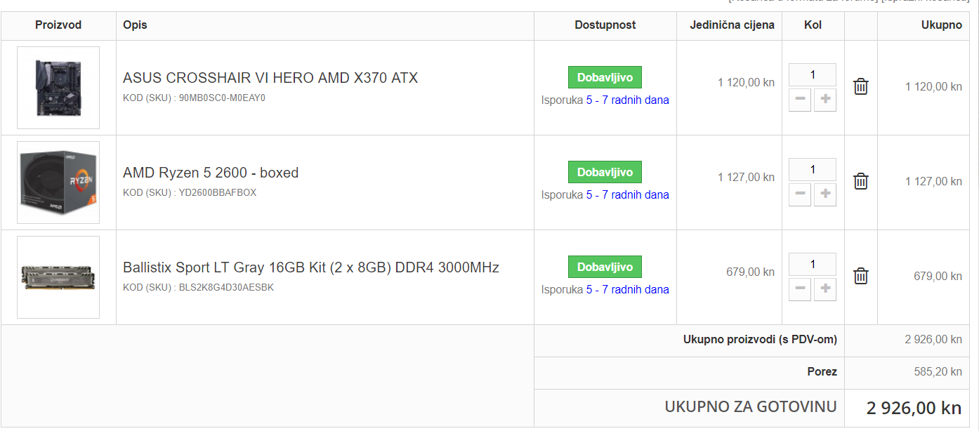Click Dobavljivo badge for Ballistix RAM
Image resolution: width=979 pixels, height=431 pixels.
click(605, 267)
